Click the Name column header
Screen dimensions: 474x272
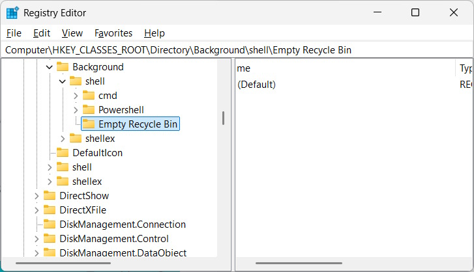pos(346,68)
